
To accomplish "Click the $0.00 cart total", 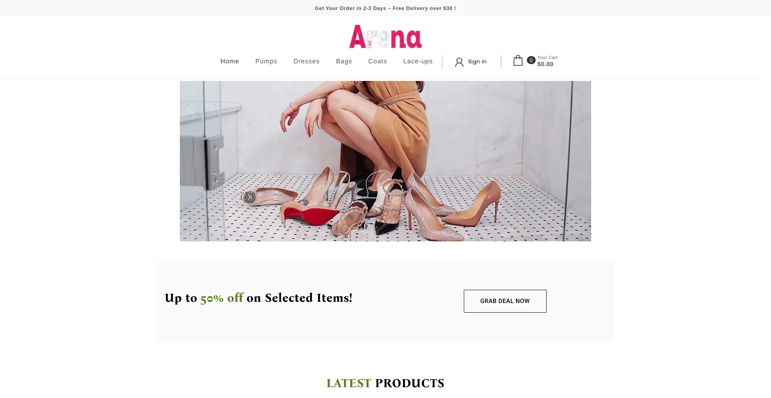I will click(545, 64).
